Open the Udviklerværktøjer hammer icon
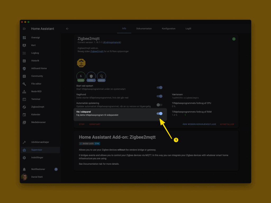271x203 pixels. click(24, 142)
